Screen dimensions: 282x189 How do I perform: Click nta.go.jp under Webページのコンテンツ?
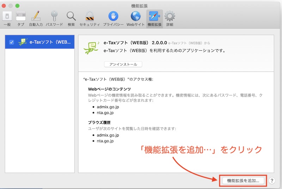(105, 113)
